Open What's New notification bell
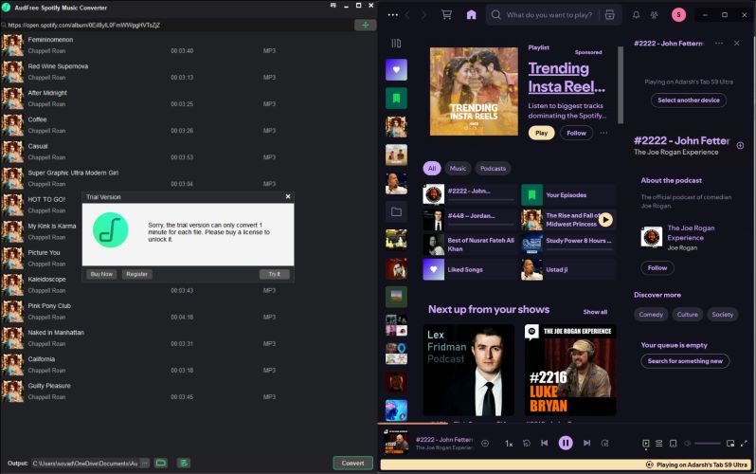The image size is (756, 474). [x=637, y=15]
